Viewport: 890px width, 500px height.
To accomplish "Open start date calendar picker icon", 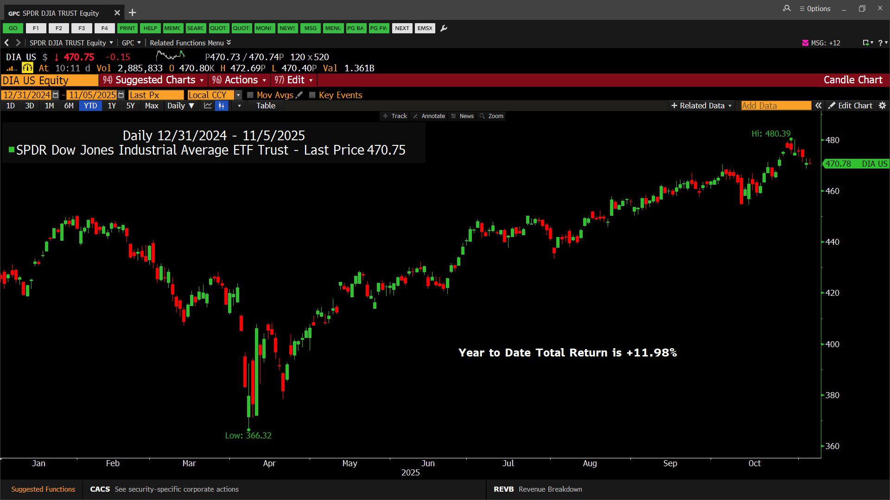I will point(56,95).
